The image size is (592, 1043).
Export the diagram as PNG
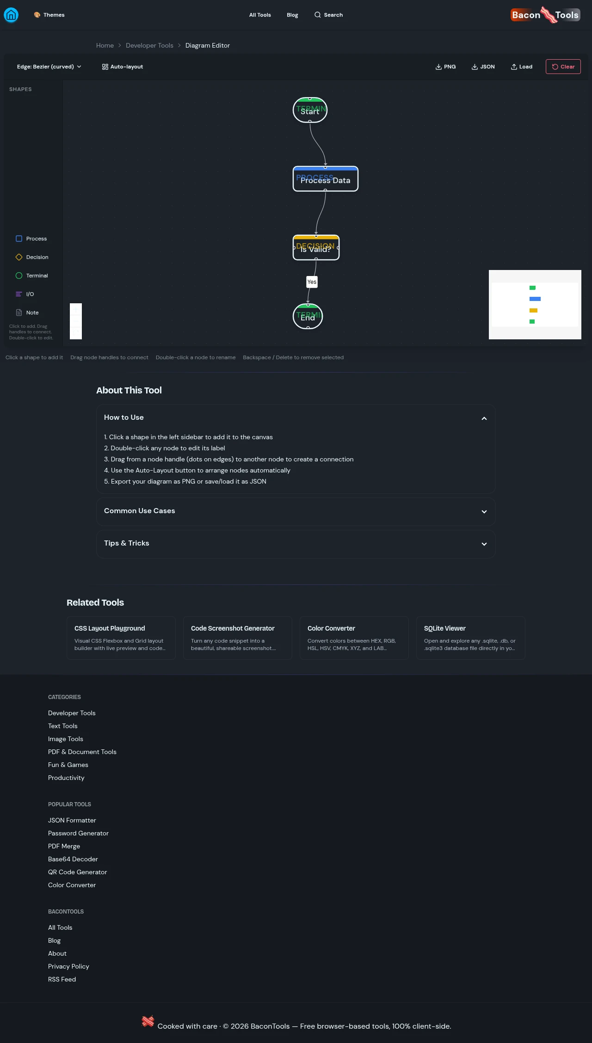coord(445,67)
